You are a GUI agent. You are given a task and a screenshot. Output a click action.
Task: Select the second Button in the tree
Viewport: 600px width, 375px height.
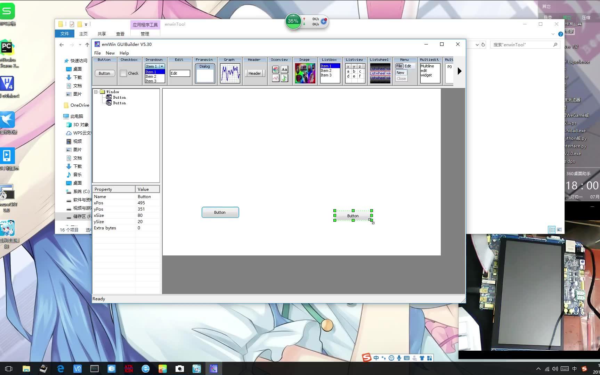116,103
